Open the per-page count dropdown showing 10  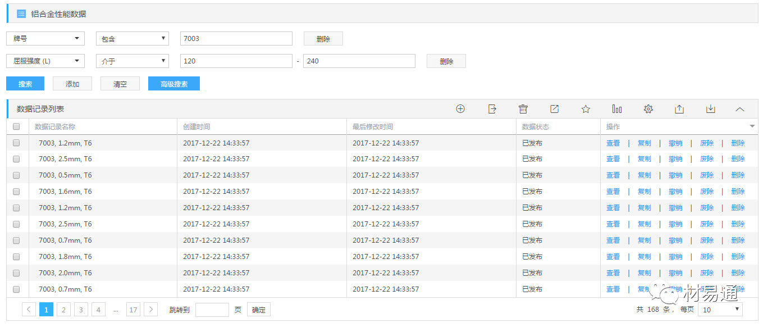tap(720, 310)
